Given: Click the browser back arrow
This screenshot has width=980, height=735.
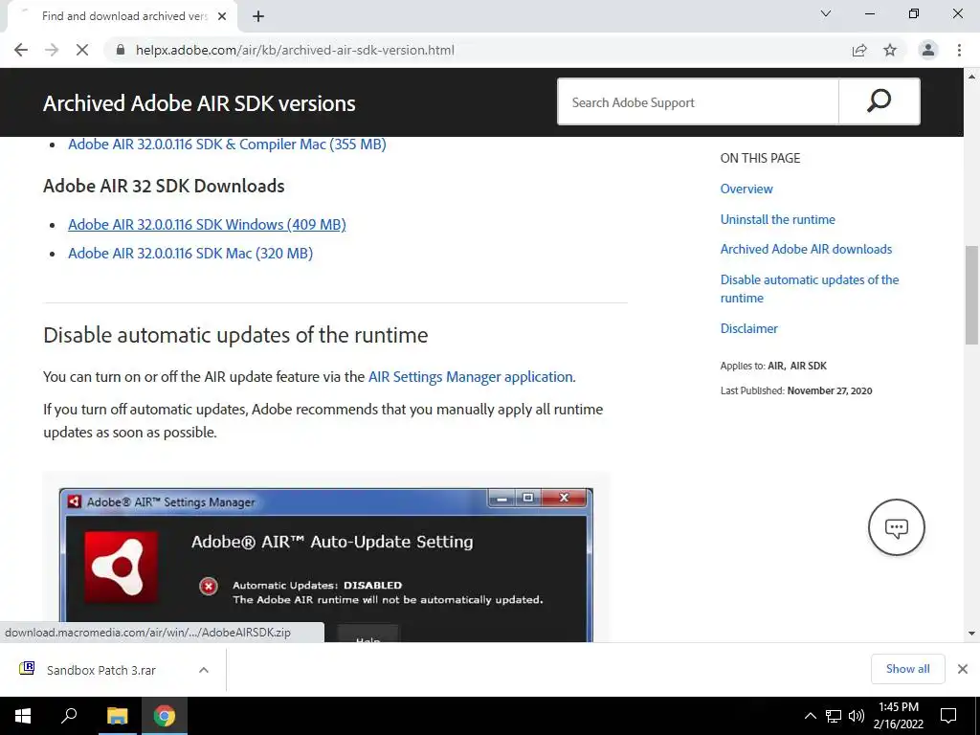Looking at the screenshot, I should pos(21,50).
